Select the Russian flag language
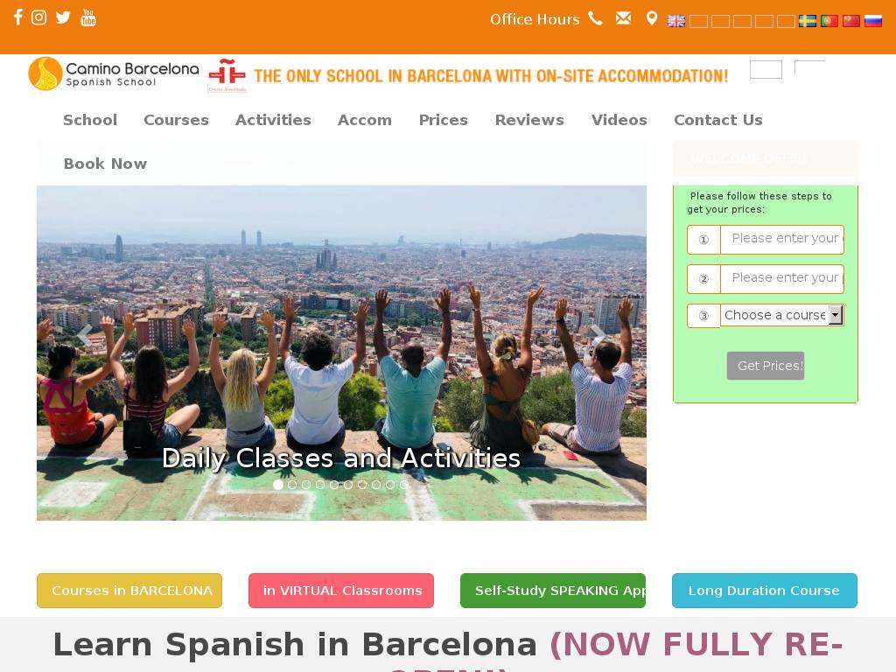 tap(873, 21)
